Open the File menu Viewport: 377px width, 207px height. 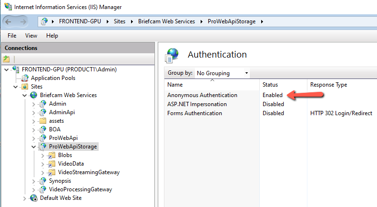[12, 36]
